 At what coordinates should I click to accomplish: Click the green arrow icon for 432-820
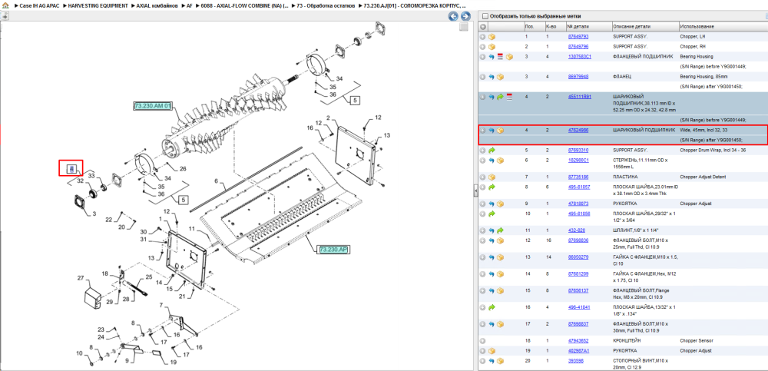tap(500, 230)
